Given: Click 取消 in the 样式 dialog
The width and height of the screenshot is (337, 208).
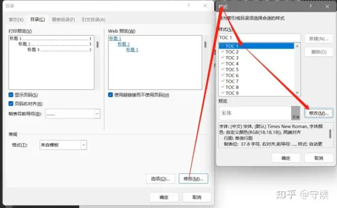Looking at the screenshot, I should click(319, 158).
